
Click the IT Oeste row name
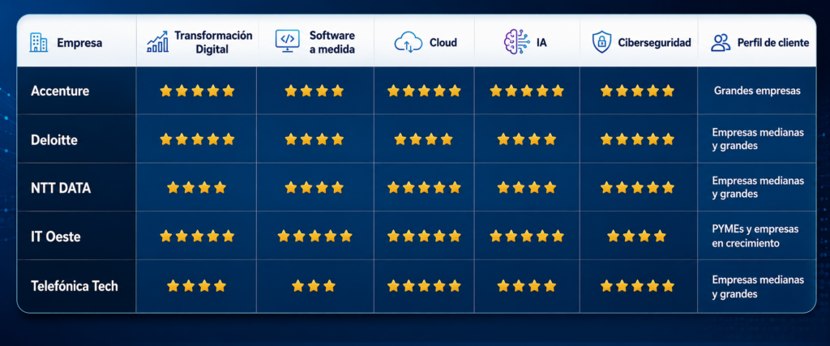pos(56,237)
